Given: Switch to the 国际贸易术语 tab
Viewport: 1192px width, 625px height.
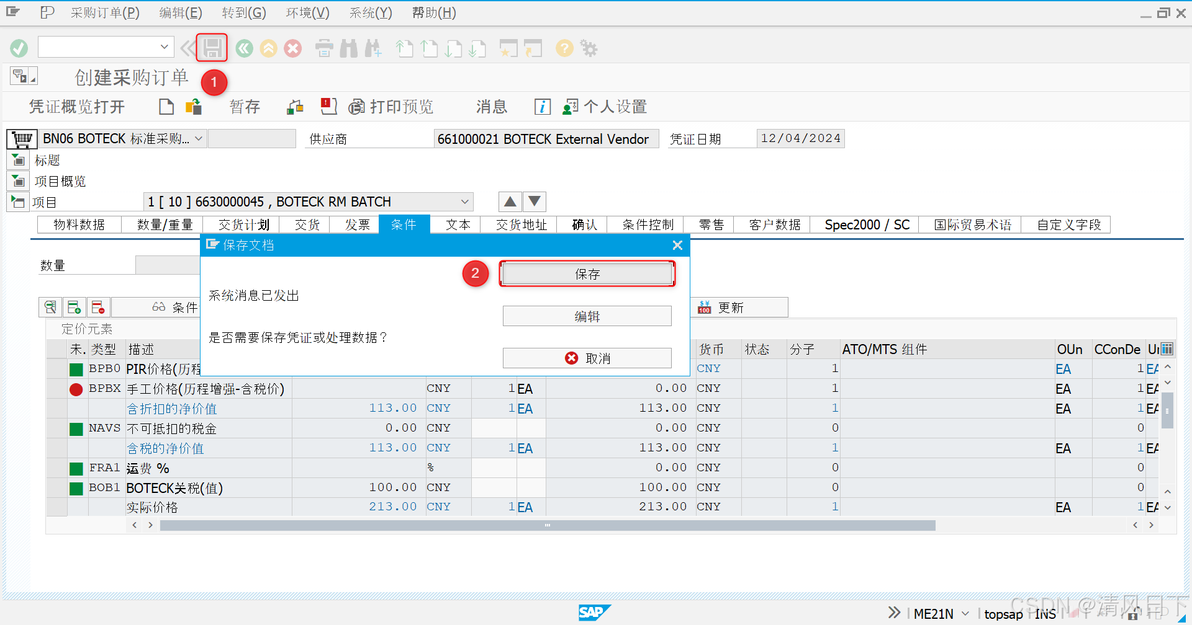Looking at the screenshot, I should [973, 224].
